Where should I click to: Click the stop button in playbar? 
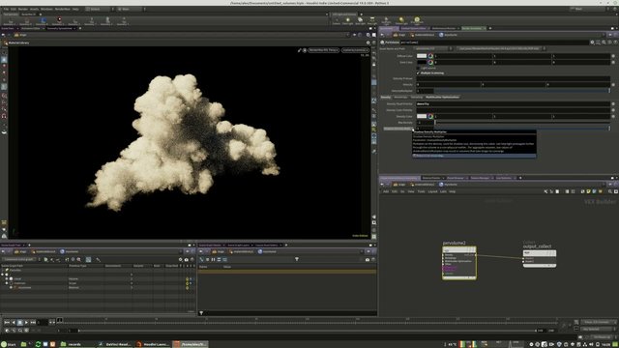[19, 322]
